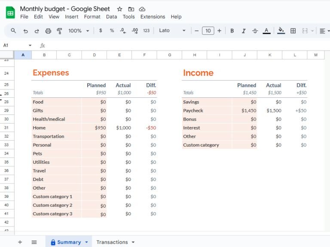Viewport: 330px width, 247px height.
Task: Increase decimal places
Action: (134, 31)
